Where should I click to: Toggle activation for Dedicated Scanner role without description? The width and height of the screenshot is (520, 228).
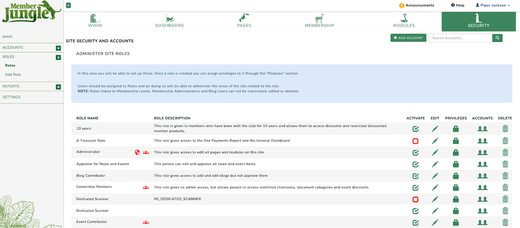point(415,211)
